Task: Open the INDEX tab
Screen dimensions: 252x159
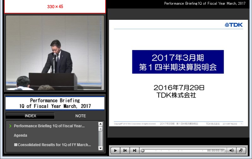Action: tap(30, 116)
